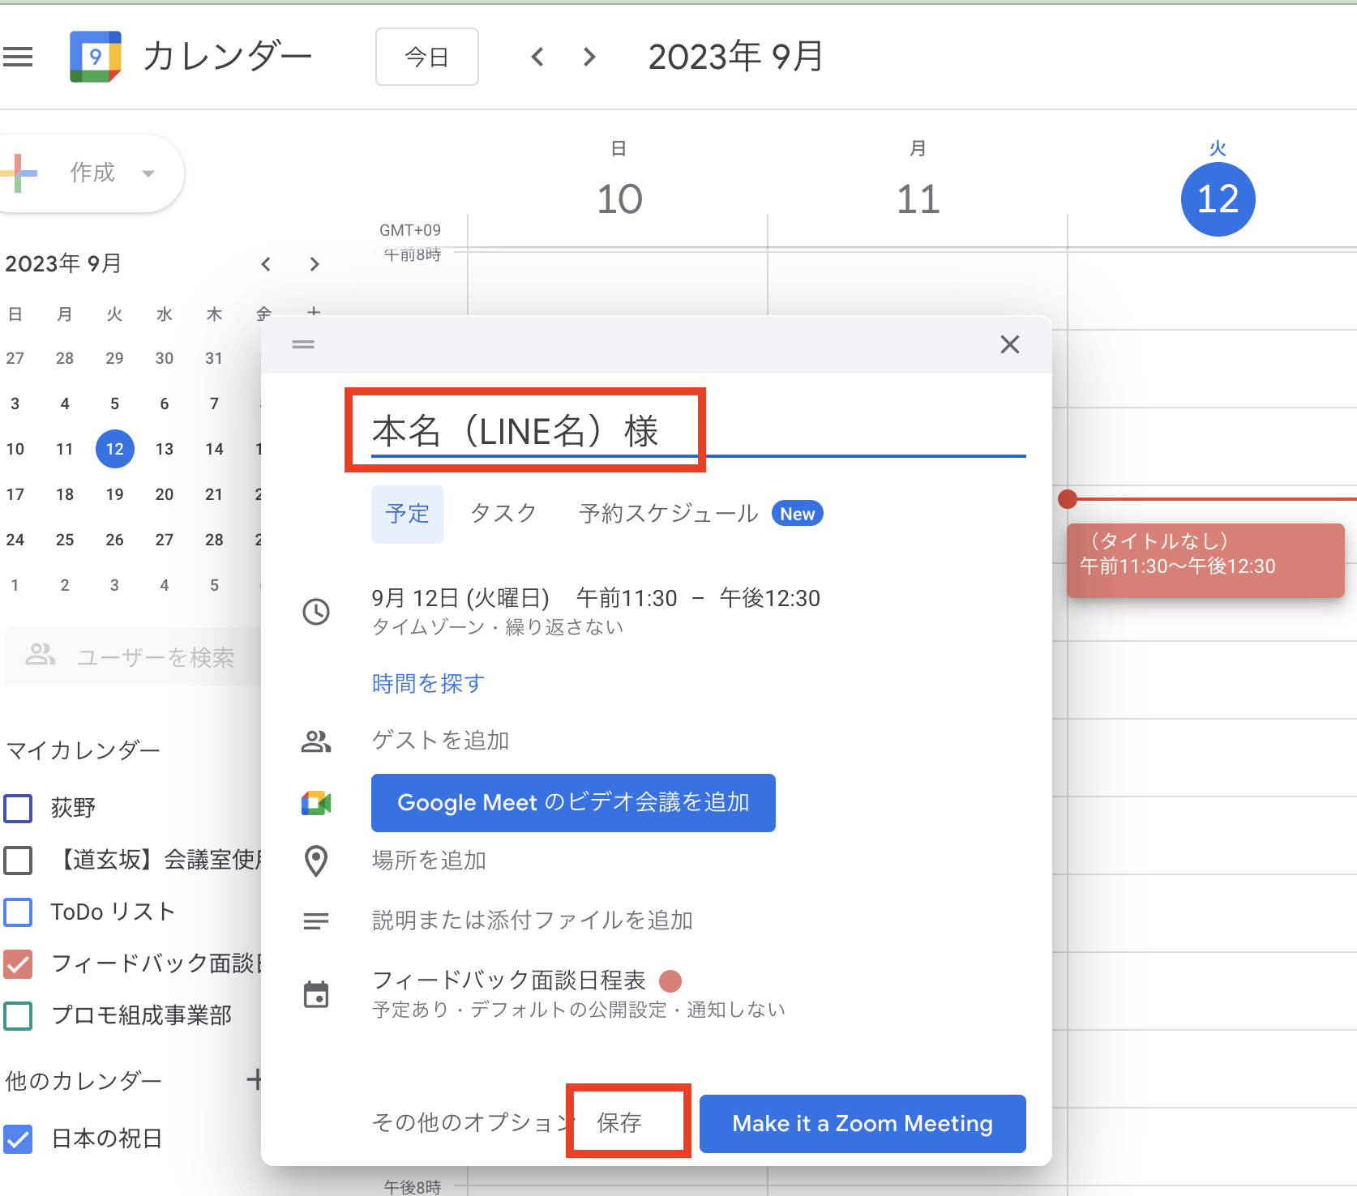This screenshot has height=1196, width=1357.
Task: Go to next week with right arrow
Action: [589, 57]
